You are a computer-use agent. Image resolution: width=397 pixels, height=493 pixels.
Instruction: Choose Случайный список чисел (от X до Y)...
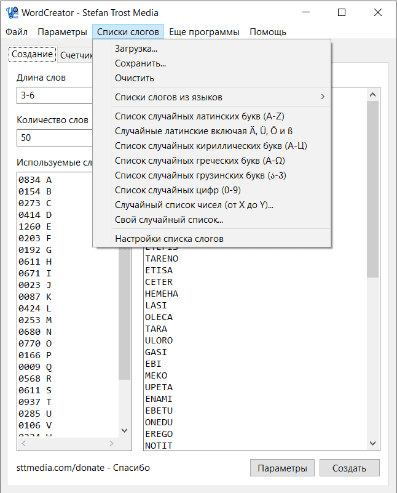point(211,205)
